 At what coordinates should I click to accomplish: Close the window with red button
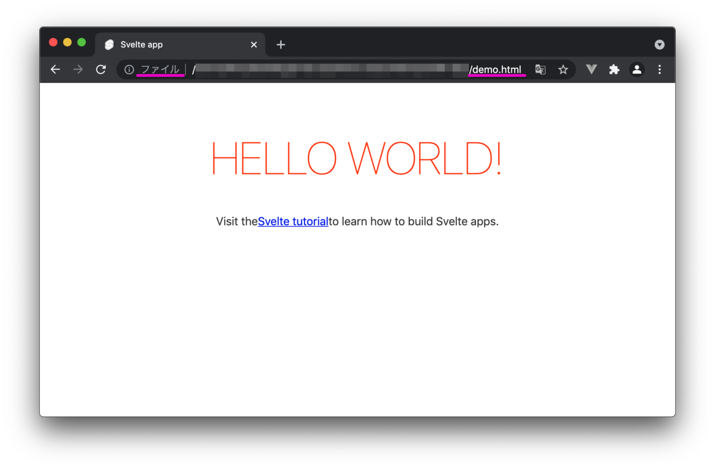pos(53,42)
